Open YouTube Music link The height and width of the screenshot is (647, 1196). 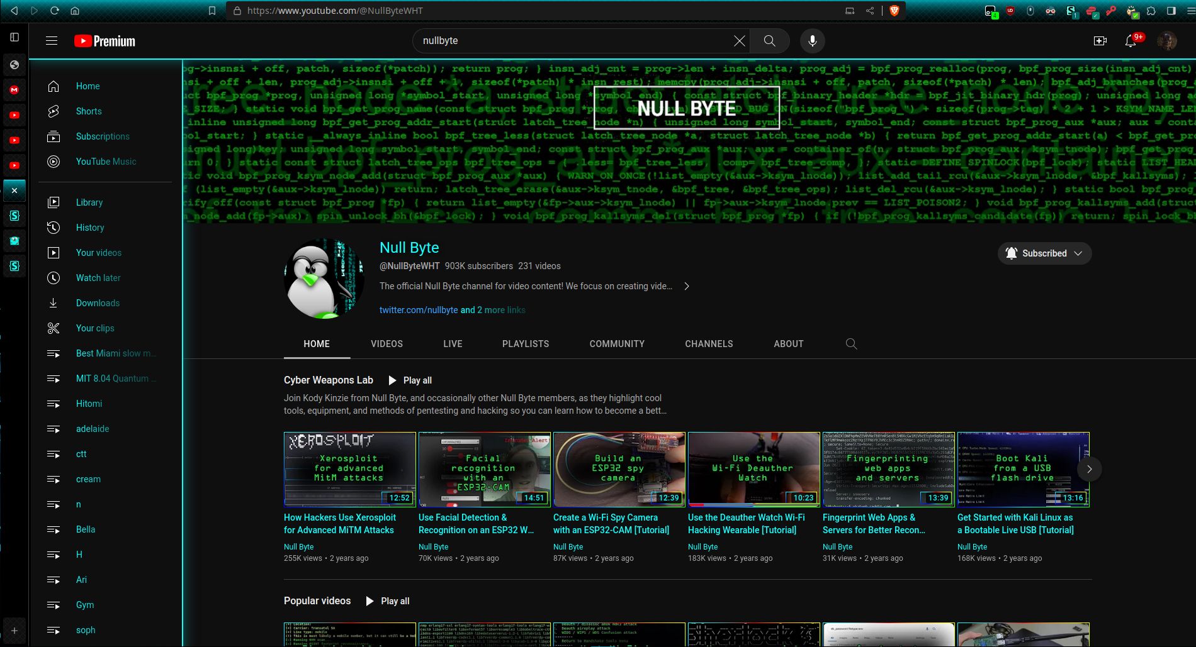coord(106,162)
